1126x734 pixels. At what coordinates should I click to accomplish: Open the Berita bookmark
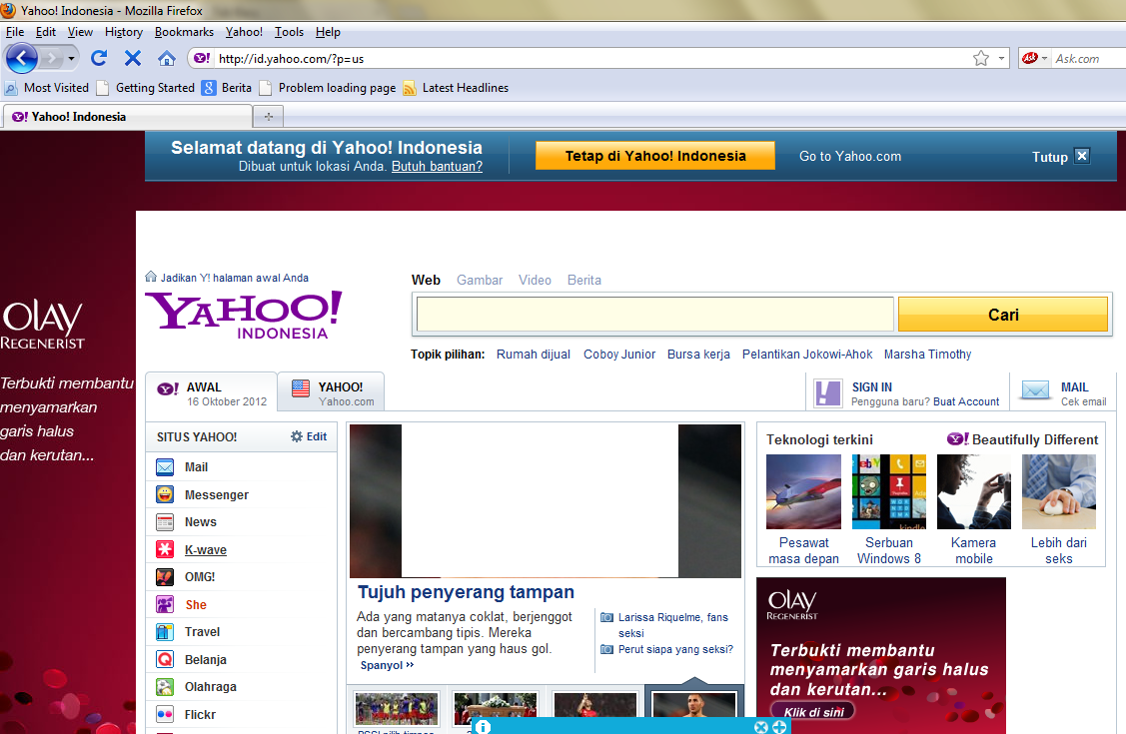(227, 88)
